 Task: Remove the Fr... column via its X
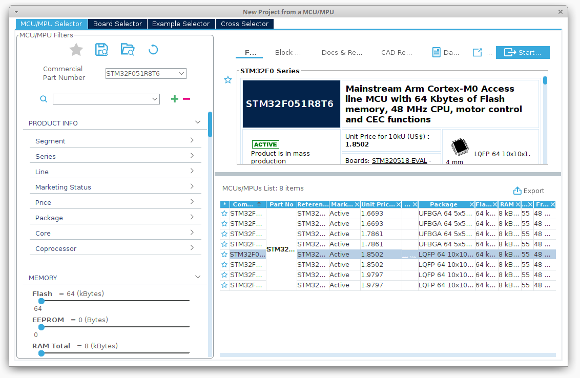pos(553,204)
